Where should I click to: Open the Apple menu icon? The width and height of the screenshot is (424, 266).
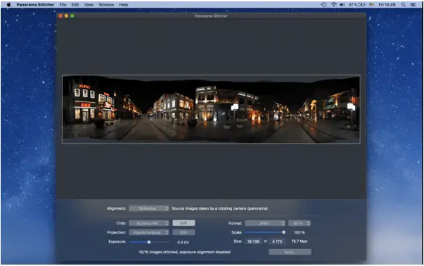8,5
